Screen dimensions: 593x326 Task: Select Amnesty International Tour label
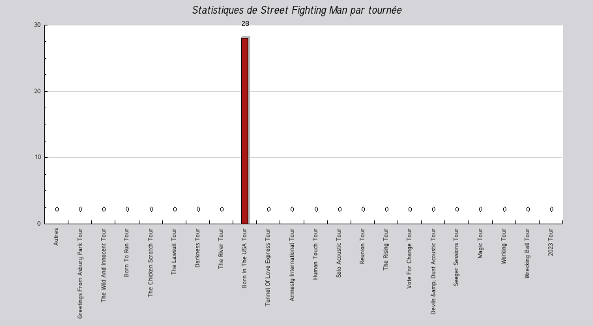291,265
